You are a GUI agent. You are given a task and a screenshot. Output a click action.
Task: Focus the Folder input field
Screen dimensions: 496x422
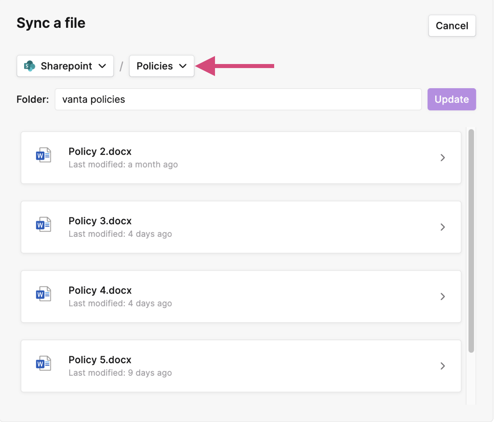coord(238,99)
